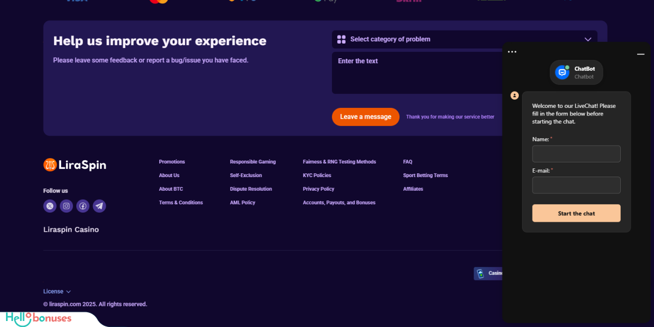Open Fairness & RNG Testing Methods
The height and width of the screenshot is (327, 654).
coord(340,162)
